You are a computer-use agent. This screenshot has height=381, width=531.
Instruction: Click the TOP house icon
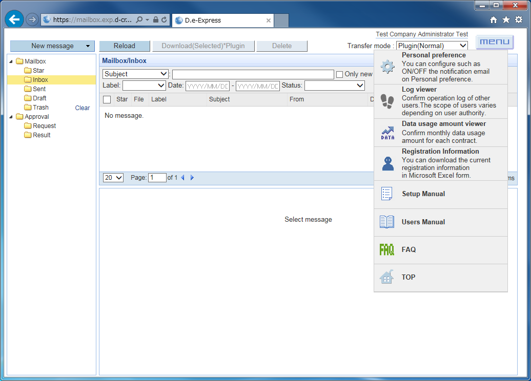pos(386,278)
